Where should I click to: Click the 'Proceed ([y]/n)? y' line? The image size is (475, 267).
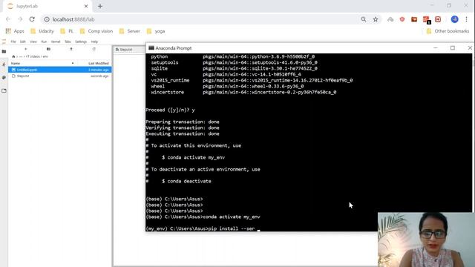(x=170, y=111)
